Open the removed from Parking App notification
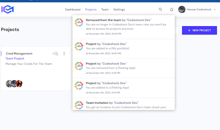 (123, 68)
